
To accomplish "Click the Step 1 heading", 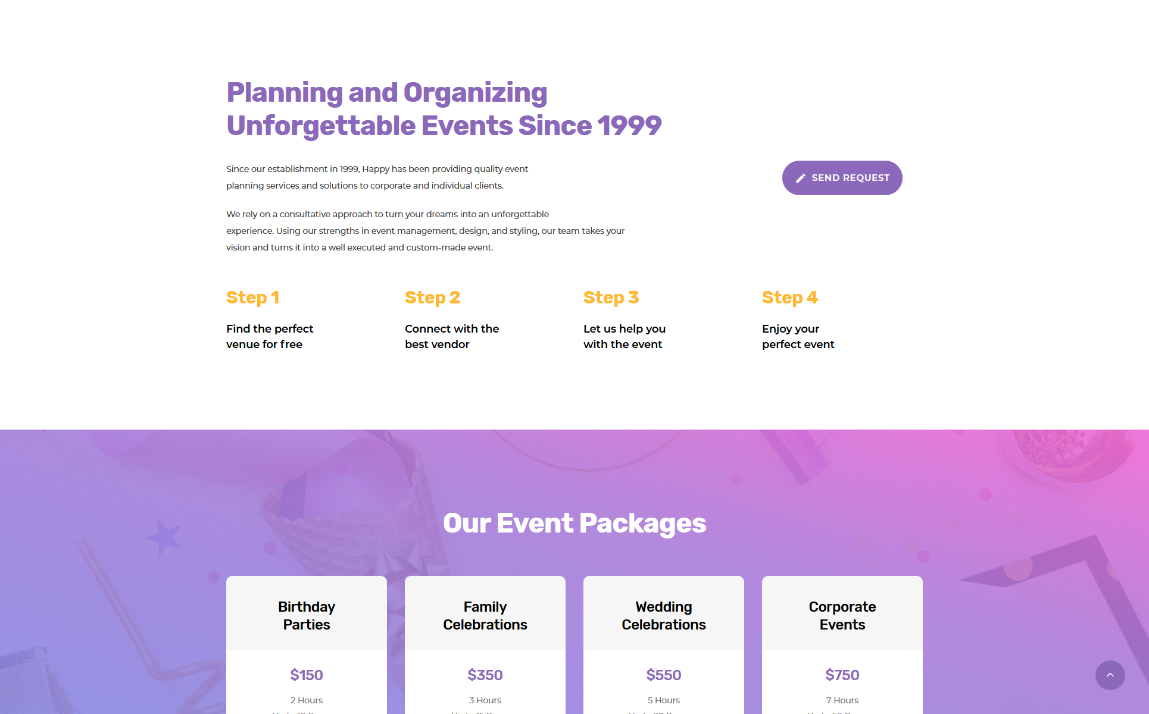I will pos(252,297).
